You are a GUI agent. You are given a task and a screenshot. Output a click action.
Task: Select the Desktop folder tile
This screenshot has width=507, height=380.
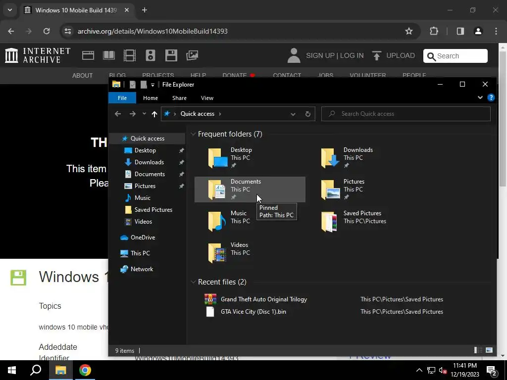click(250, 158)
